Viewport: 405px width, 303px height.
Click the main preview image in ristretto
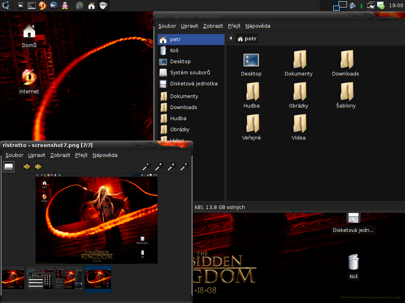coord(96,219)
